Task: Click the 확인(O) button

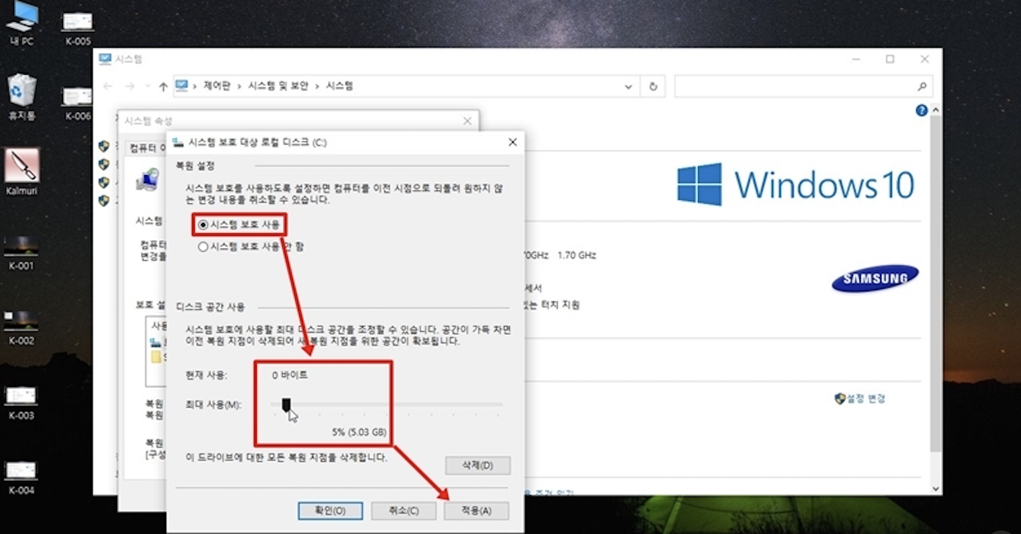Action: pos(330,511)
